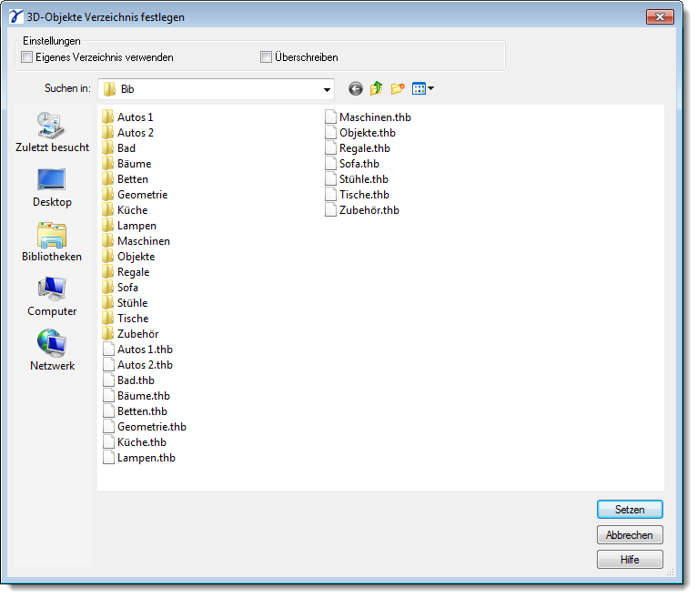
Task: Click the Abbrechen button
Action: pos(630,535)
